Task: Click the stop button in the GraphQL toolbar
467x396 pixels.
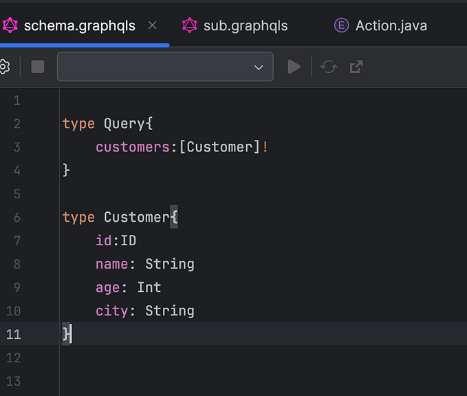Action: [x=38, y=67]
